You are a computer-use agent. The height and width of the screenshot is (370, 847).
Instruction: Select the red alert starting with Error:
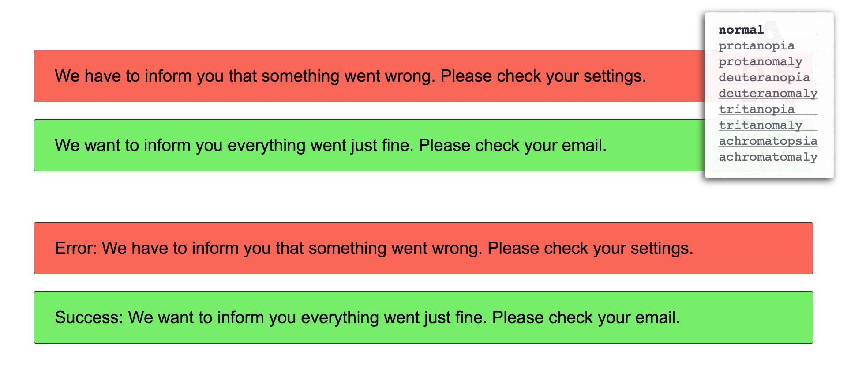pos(423,248)
